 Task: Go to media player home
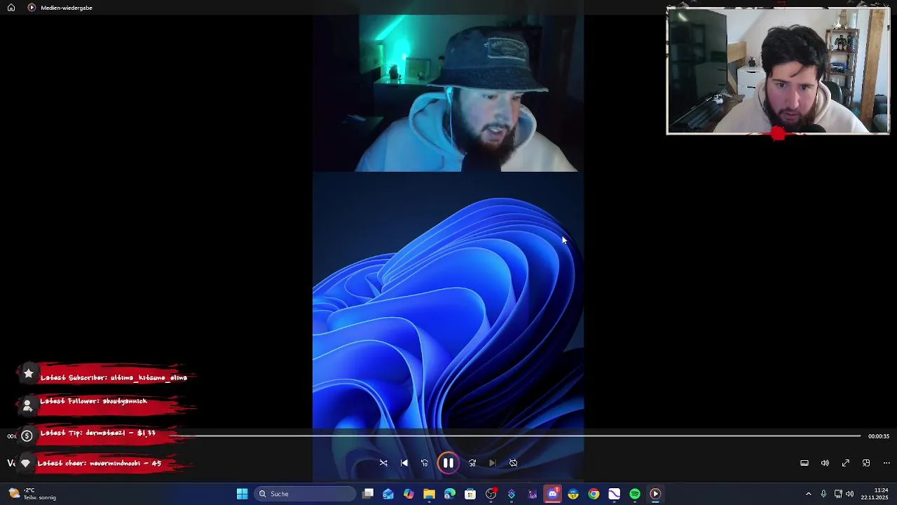point(11,8)
